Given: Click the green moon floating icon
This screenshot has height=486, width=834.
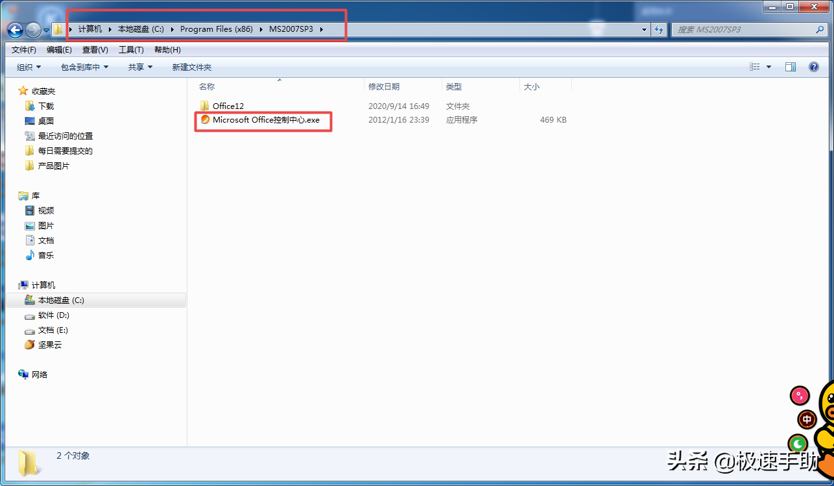Looking at the screenshot, I should (798, 444).
